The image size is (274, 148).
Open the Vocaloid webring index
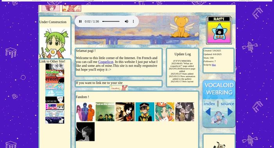click(209, 104)
